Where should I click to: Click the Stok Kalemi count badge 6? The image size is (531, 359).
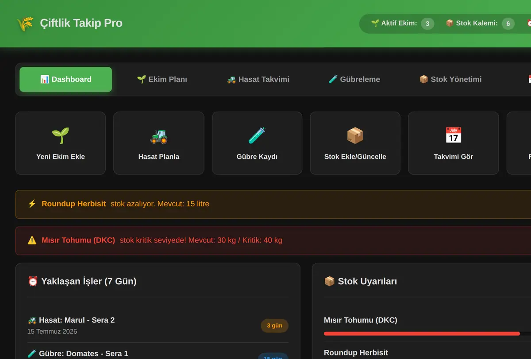pos(508,23)
